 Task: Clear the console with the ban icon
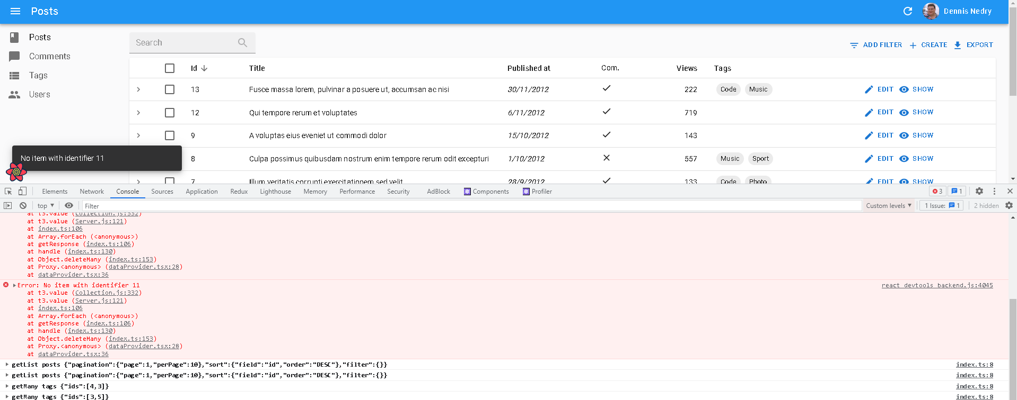(23, 205)
